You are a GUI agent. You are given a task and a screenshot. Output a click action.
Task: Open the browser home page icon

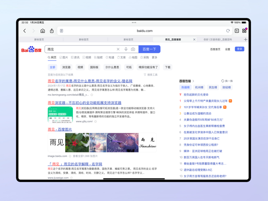(43, 31)
